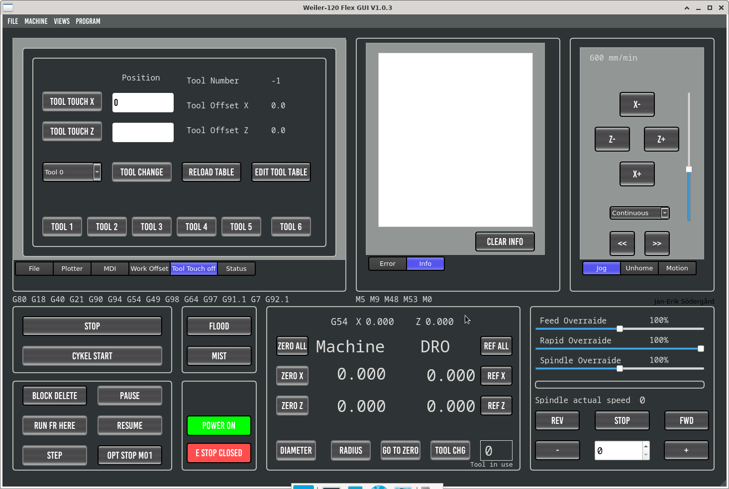The height and width of the screenshot is (489, 729).
Task: Toggle the red E STOP CLOSED button
Action: [x=219, y=453]
